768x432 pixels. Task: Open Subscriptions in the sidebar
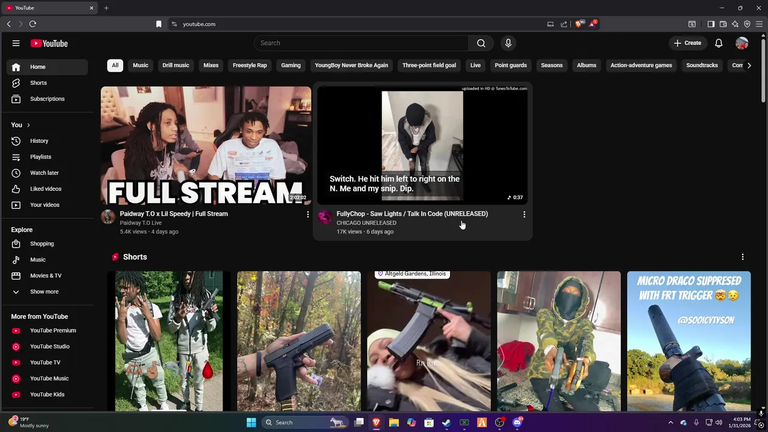pos(47,99)
